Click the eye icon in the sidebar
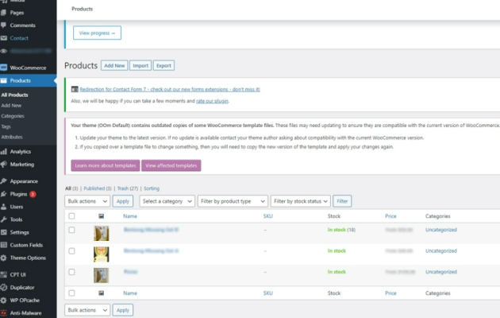Image resolution: width=500 pixels, height=318 pixels. (3, 51)
